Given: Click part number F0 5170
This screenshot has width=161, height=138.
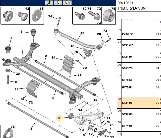Looking at the screenshot, I should tap(127, 34).
